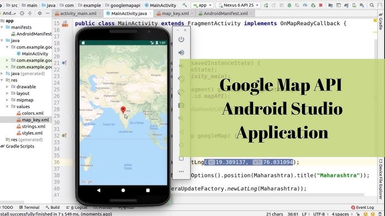This screenshot has width=385, height=216.
Task: Expand the layout folder
Action: 7,93
